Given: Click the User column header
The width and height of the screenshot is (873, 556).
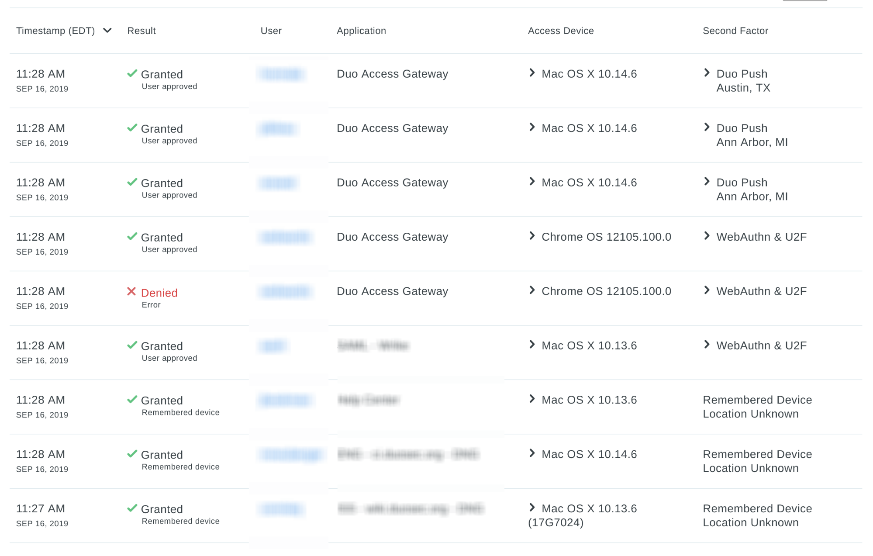Looking at the screenshot, I should (x=271, y=31).
